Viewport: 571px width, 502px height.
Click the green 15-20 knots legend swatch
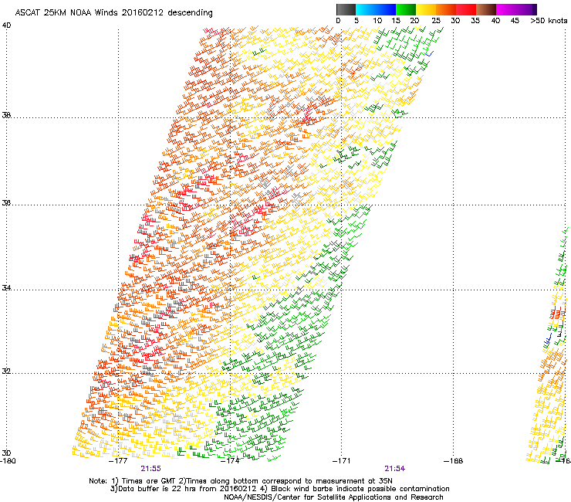406,9
